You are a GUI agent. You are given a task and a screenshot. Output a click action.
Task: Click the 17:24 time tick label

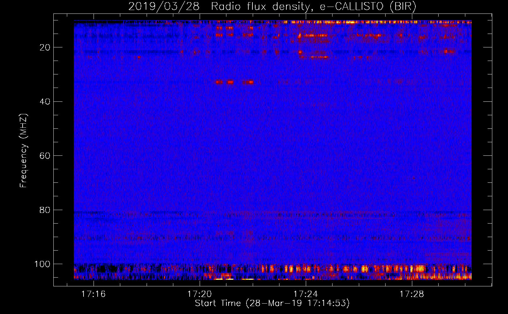click(305, 294)
